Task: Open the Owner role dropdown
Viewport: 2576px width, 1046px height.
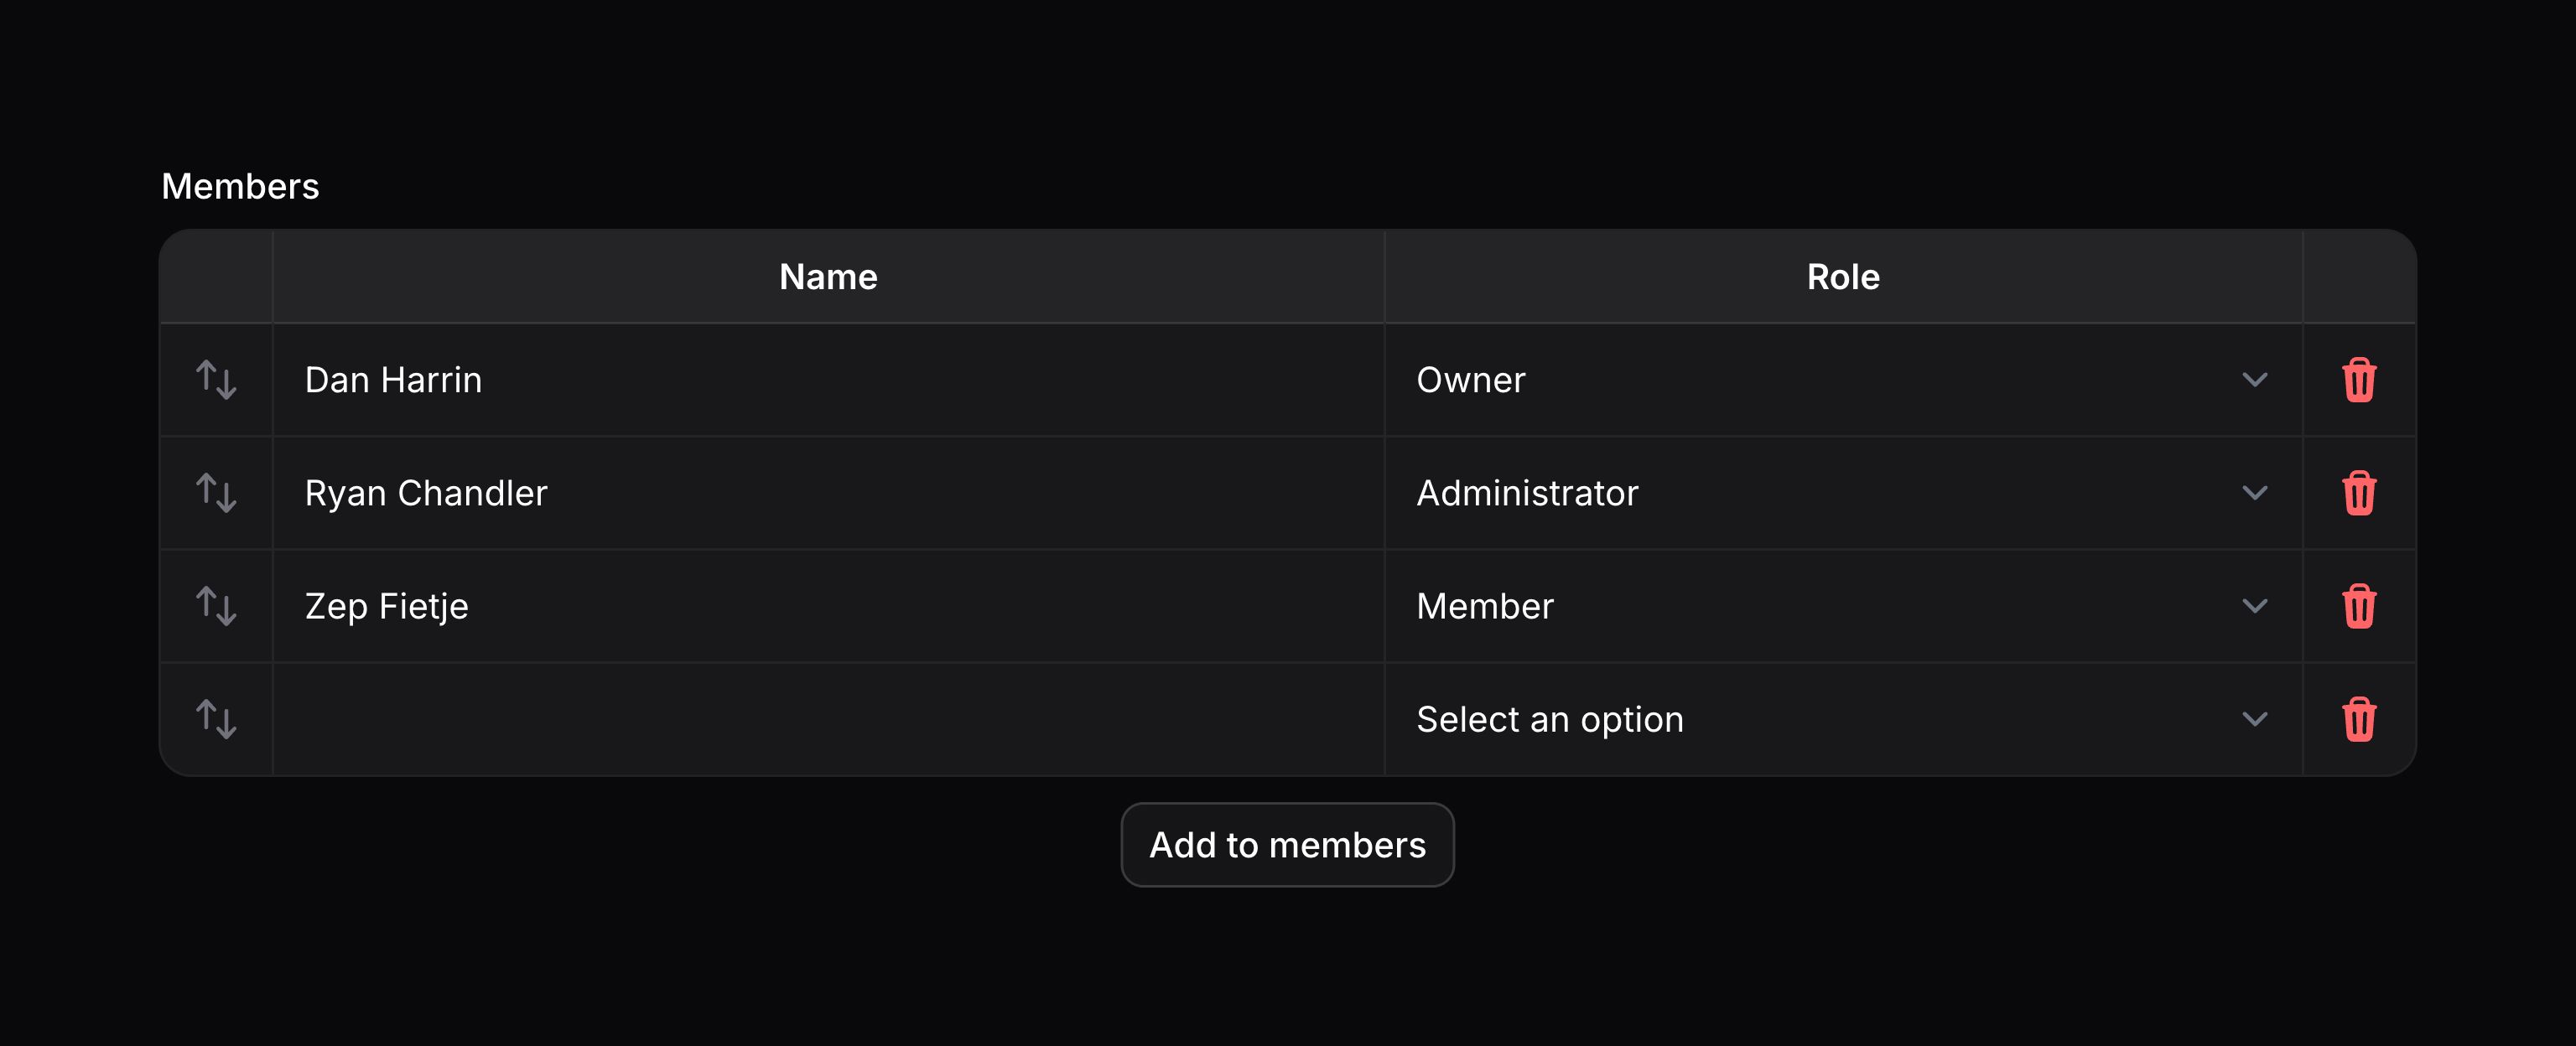Action: [x=1842, y=380]
